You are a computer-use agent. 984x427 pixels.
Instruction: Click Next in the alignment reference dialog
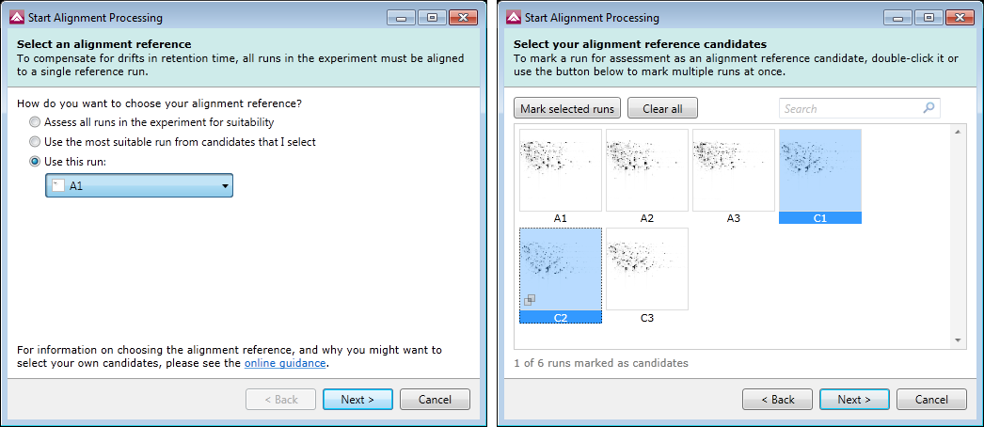point(357,400)
